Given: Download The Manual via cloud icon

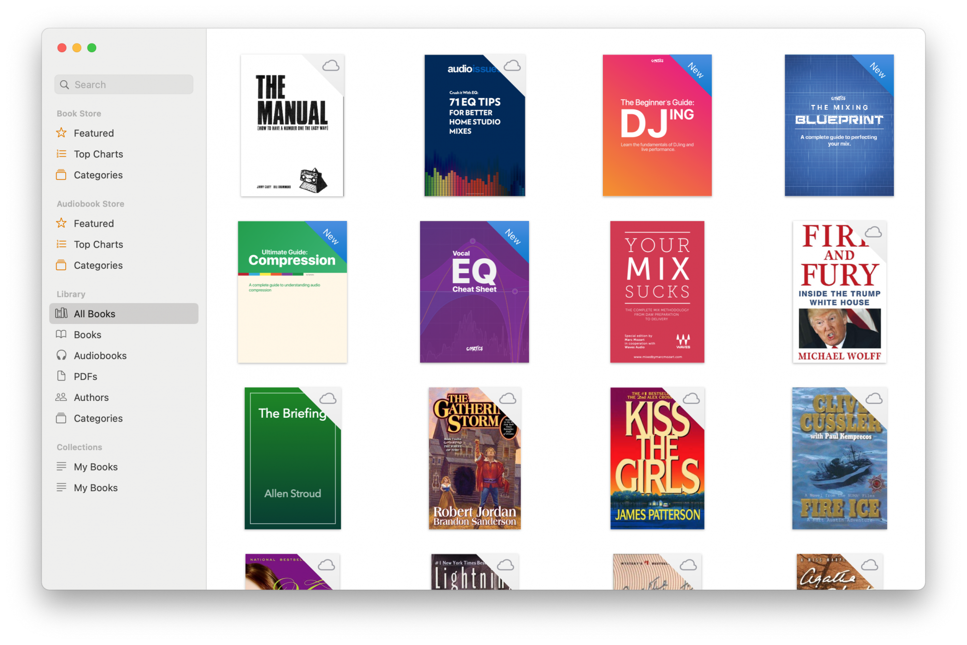Looking at the screenshot, I should coord(331,65).
